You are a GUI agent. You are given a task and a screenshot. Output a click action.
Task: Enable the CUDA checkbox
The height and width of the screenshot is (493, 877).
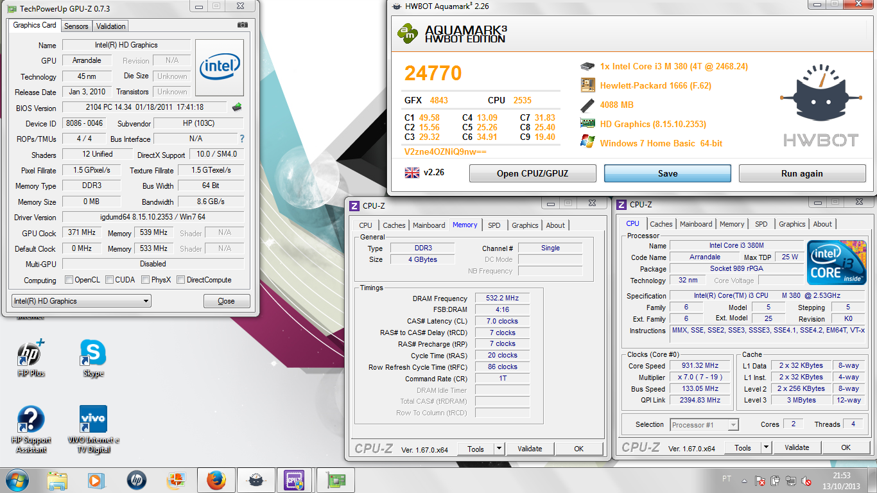(x=110, y=280)
